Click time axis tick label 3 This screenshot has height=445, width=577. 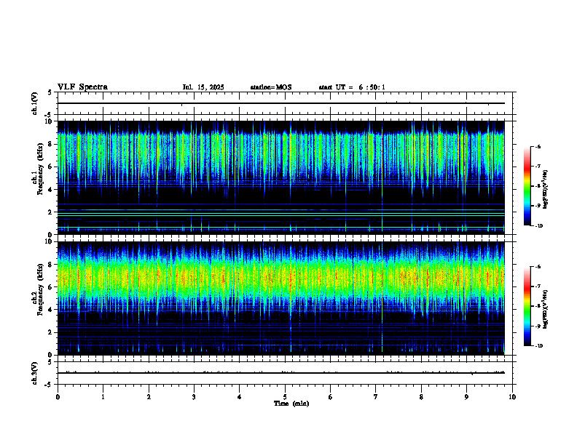click(194, 397)
